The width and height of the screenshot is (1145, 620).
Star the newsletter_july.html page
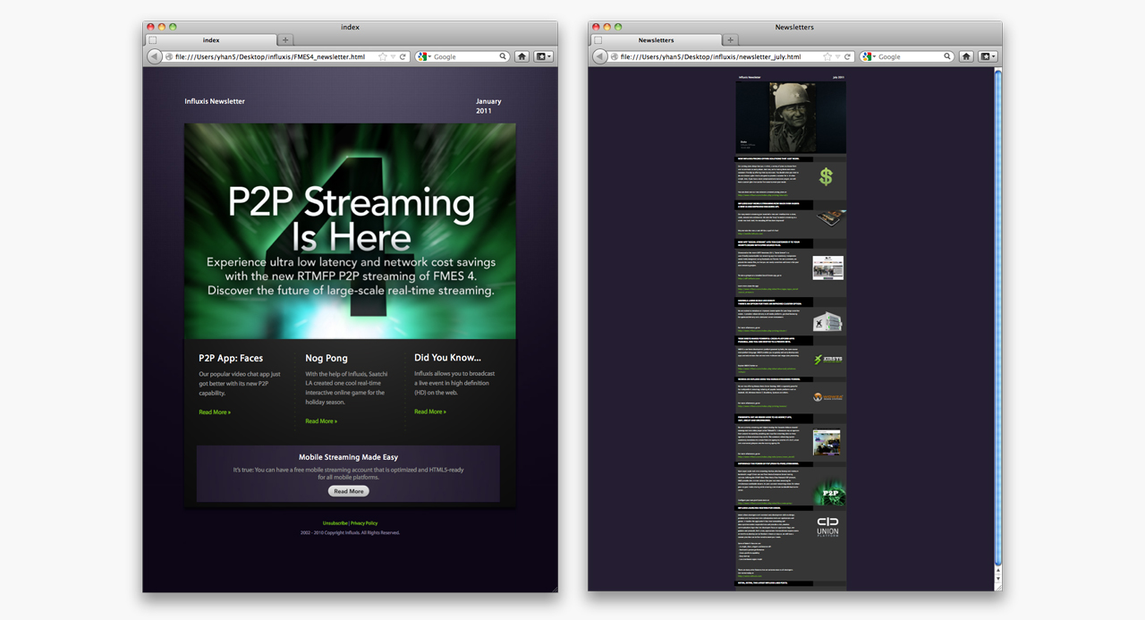[827, 56]
